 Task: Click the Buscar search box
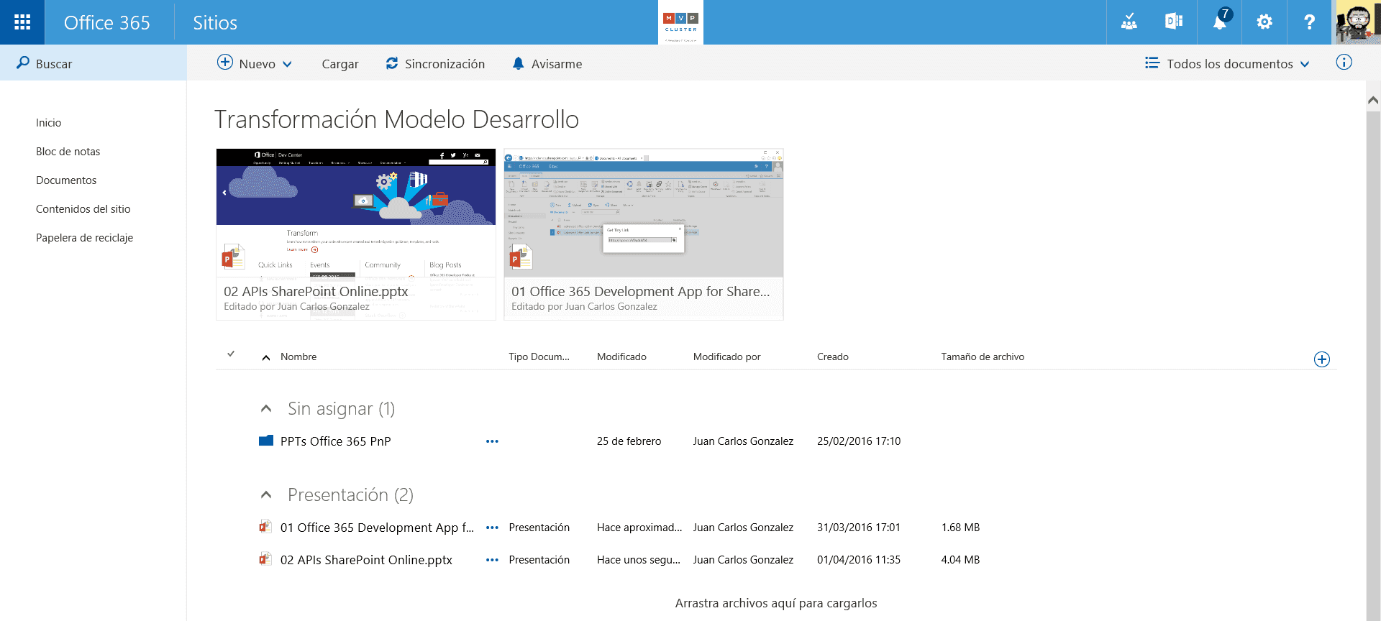click(x=94, y=63)
